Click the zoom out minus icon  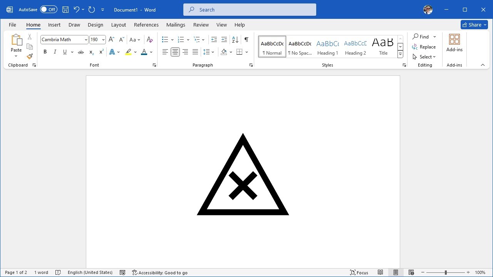coord(423,272)
